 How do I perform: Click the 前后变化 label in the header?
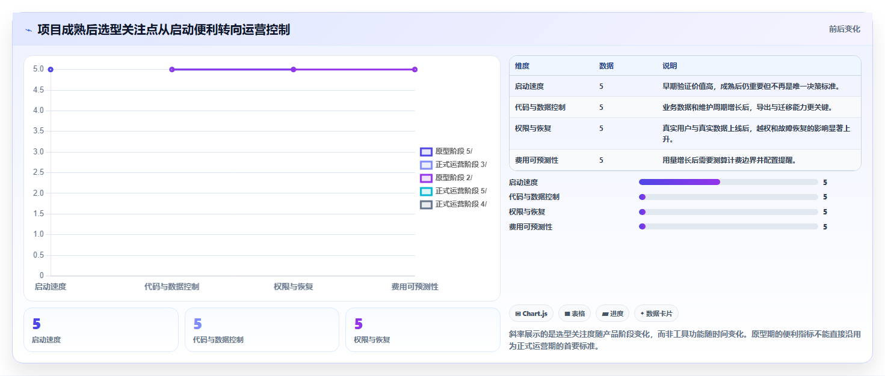coord(844,29)
